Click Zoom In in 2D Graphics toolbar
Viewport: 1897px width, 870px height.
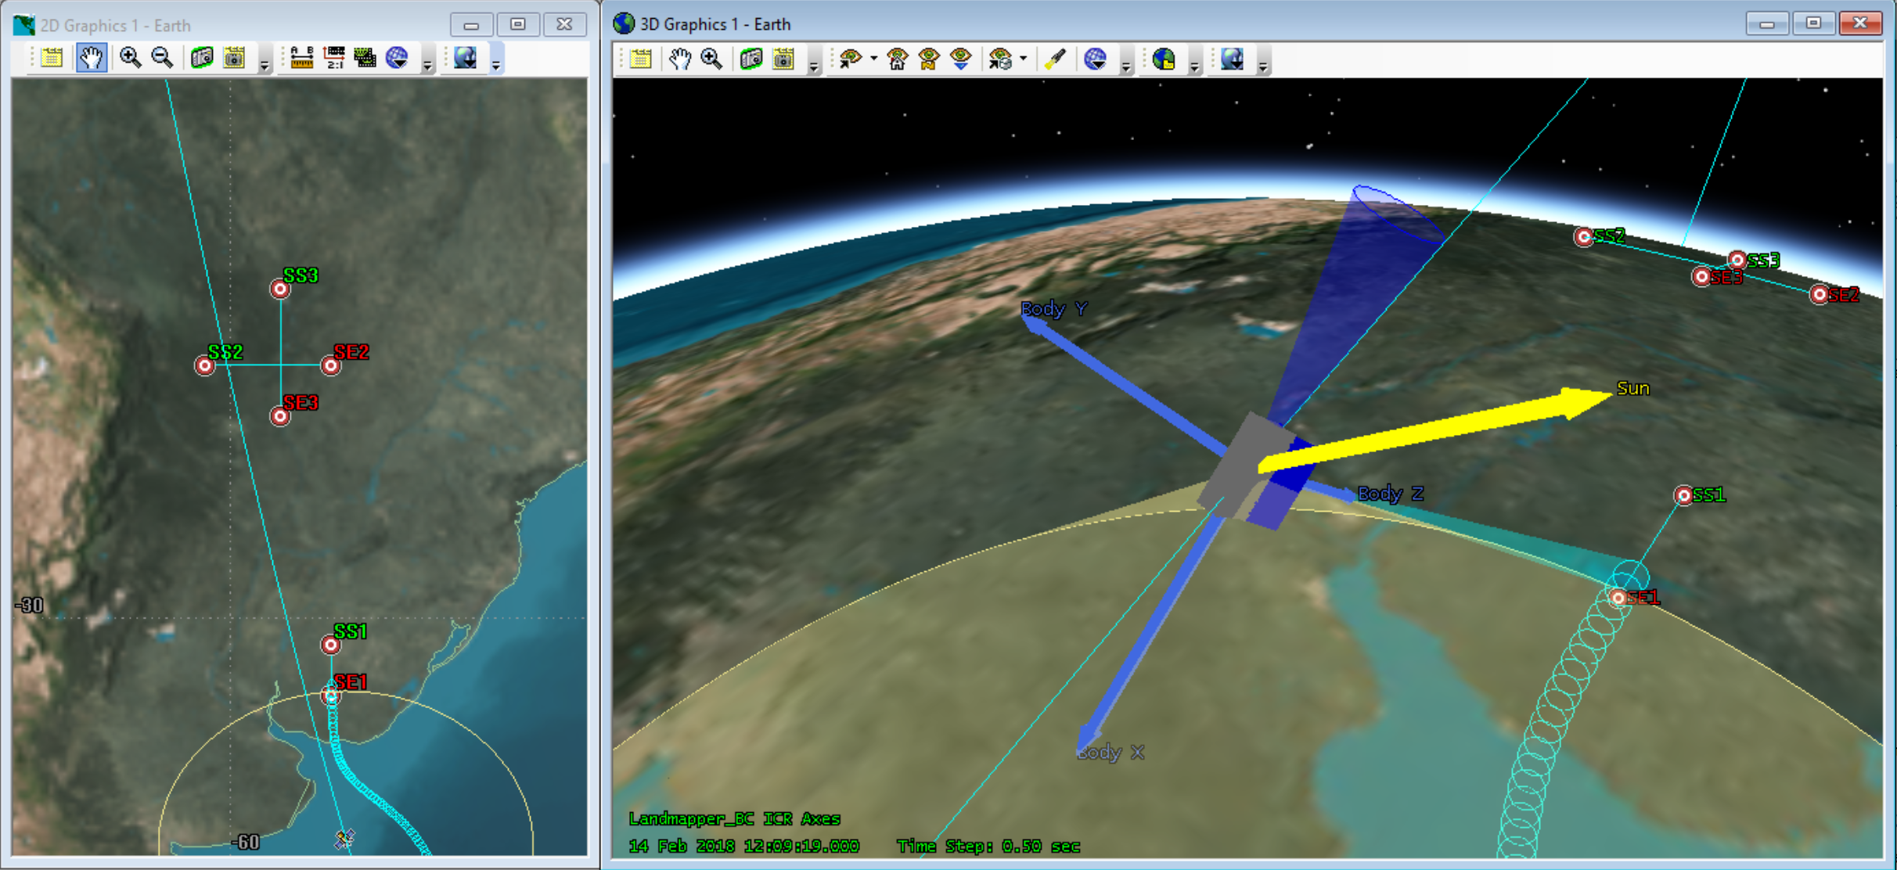pos(130,58)
